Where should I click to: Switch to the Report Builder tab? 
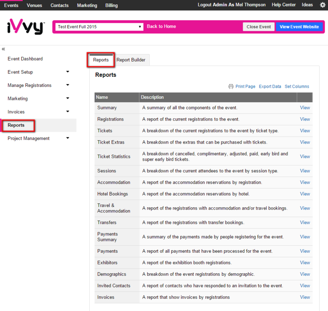coord(131,60)
